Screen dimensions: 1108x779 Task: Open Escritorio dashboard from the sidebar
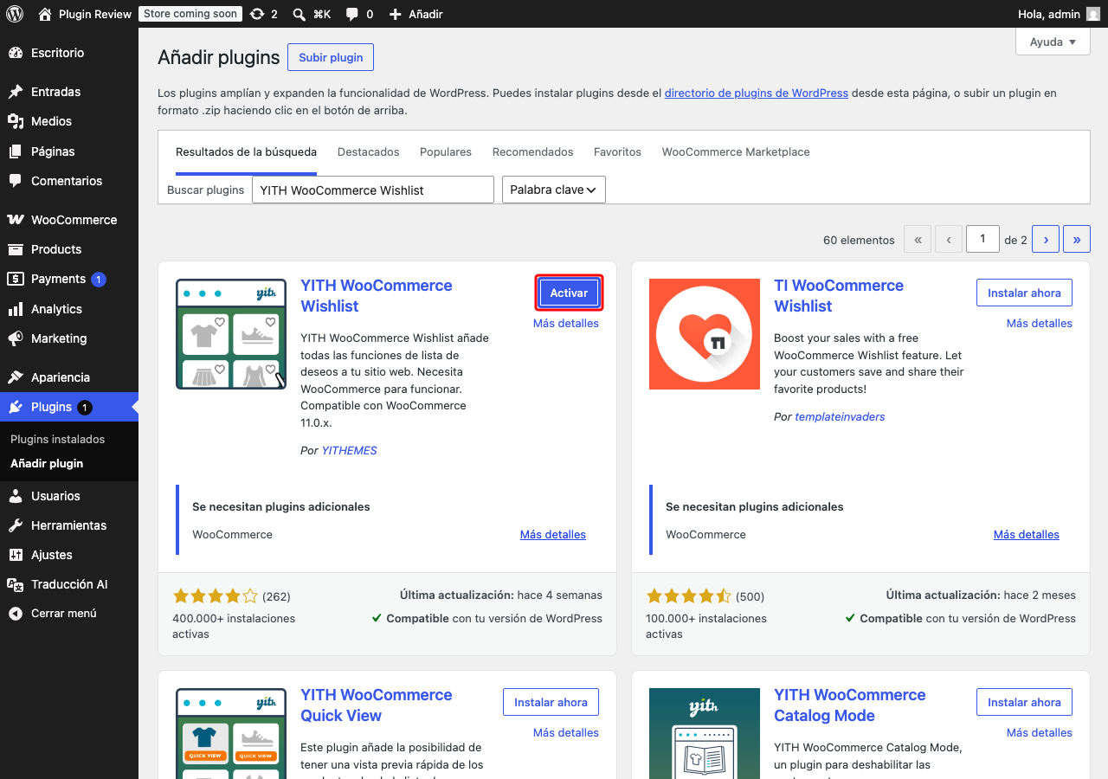pos(69,53)
